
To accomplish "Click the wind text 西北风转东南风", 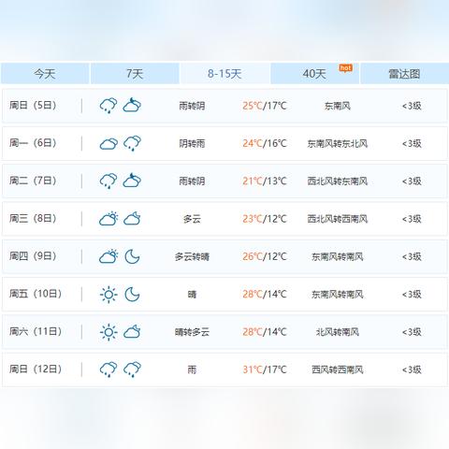I will pos(338,181).
